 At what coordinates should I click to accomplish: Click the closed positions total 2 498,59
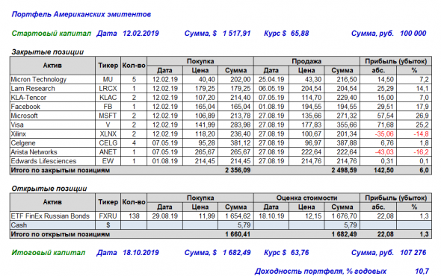pos(344,170)
